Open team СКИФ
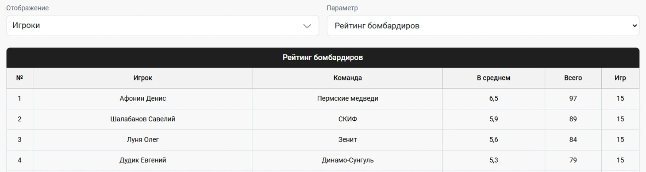646x172 pixels. coord(348,119)
